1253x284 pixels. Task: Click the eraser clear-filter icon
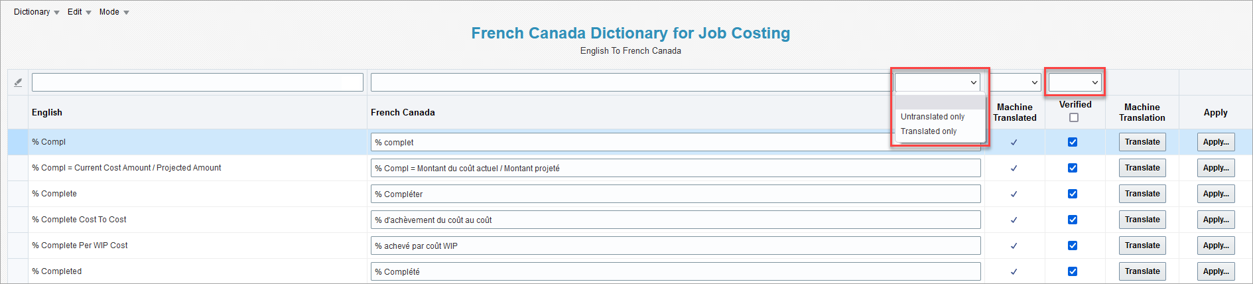(x=18, y=83)
